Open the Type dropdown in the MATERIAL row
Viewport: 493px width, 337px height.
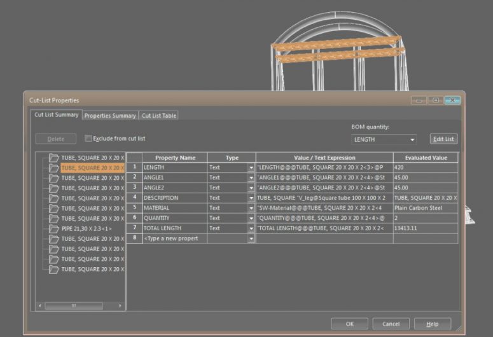[251, 208]
